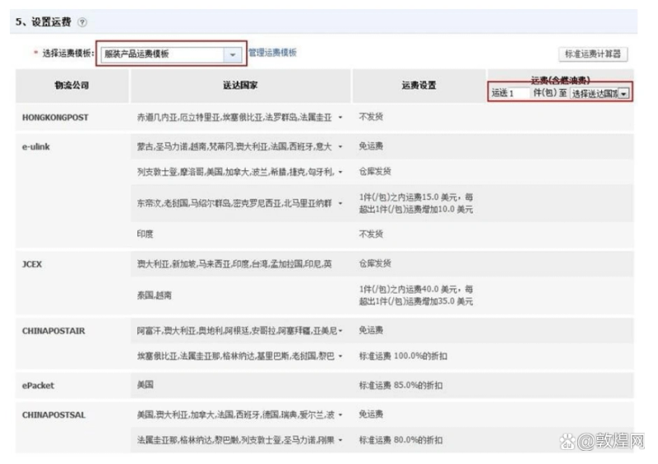Screen dimensions: 658x464
Task: Click the 标准运费计算器 button
Action: click(592, 54)
